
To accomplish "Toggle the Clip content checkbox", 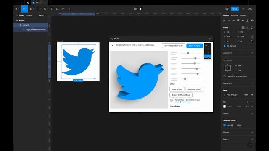I will pos(224,46).
